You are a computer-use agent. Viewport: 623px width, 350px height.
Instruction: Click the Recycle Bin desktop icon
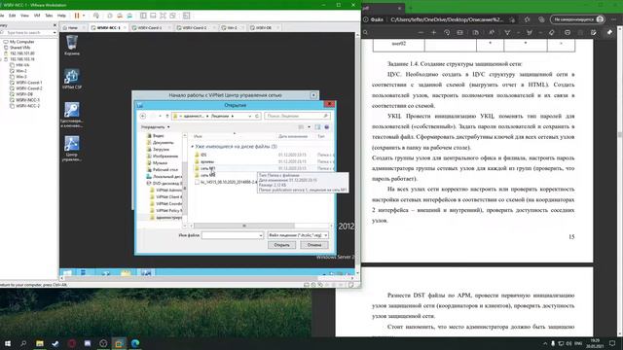pos(72,46)
